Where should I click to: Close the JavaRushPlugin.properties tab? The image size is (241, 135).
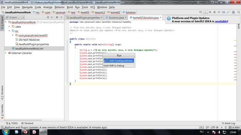coord(102,18)
